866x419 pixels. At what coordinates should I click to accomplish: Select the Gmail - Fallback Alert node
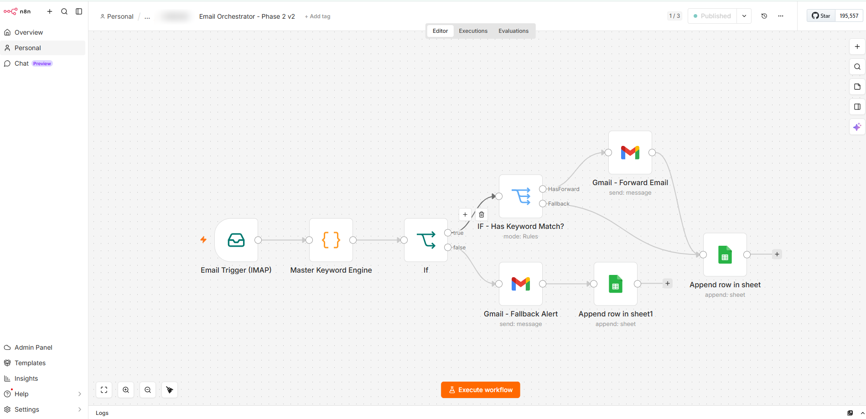pyautogui.click(x=521, y=284)
